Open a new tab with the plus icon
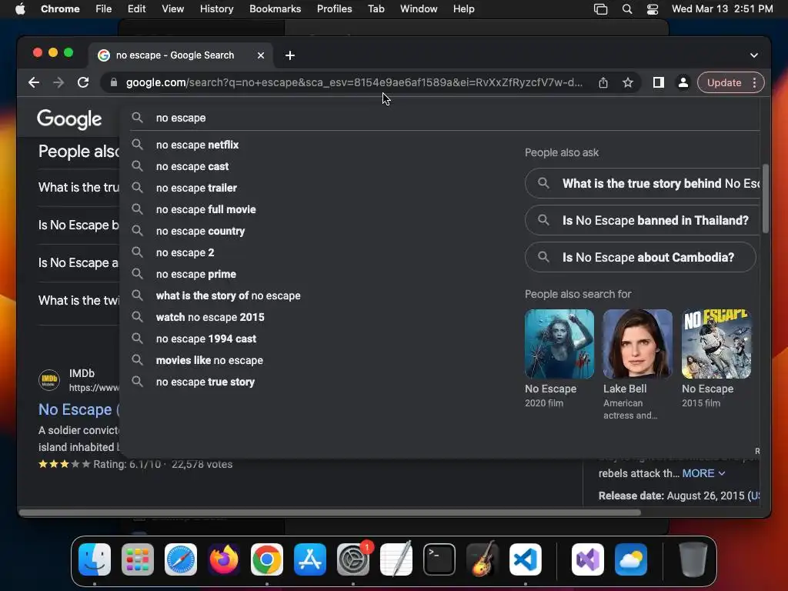 [x=290, y=55]
